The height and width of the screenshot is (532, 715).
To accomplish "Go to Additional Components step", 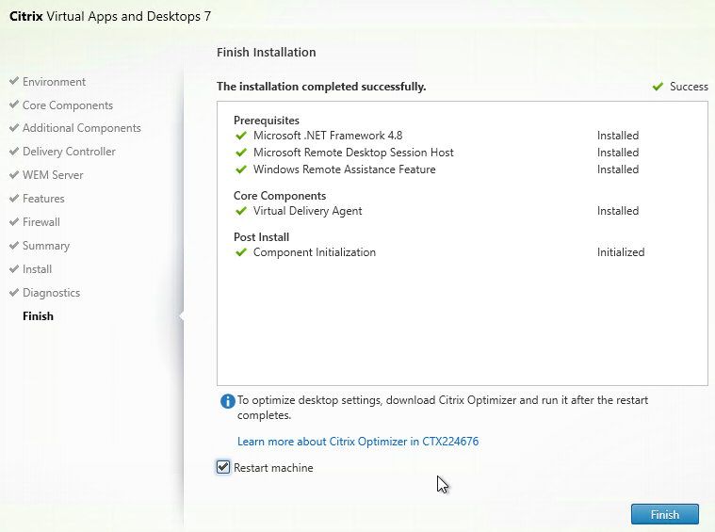I will (82, 128).
